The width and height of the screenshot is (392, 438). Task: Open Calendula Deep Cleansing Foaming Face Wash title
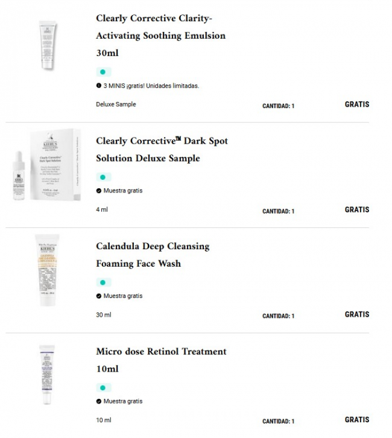point(153,255)
